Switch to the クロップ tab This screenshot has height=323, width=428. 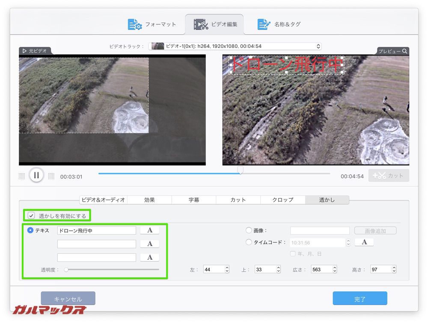coord(283,200)
